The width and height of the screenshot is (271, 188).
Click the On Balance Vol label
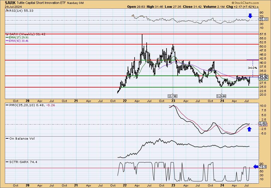tap(22, 138)
